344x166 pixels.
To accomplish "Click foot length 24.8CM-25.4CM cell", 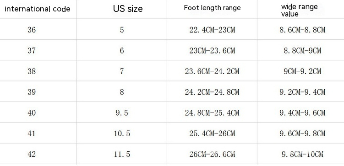I will tap(212, 113).
